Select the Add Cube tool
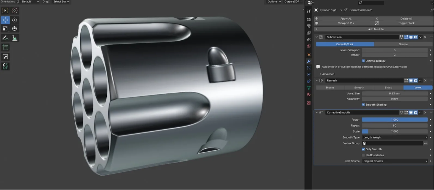434x190 pixels. click(5, 48)
